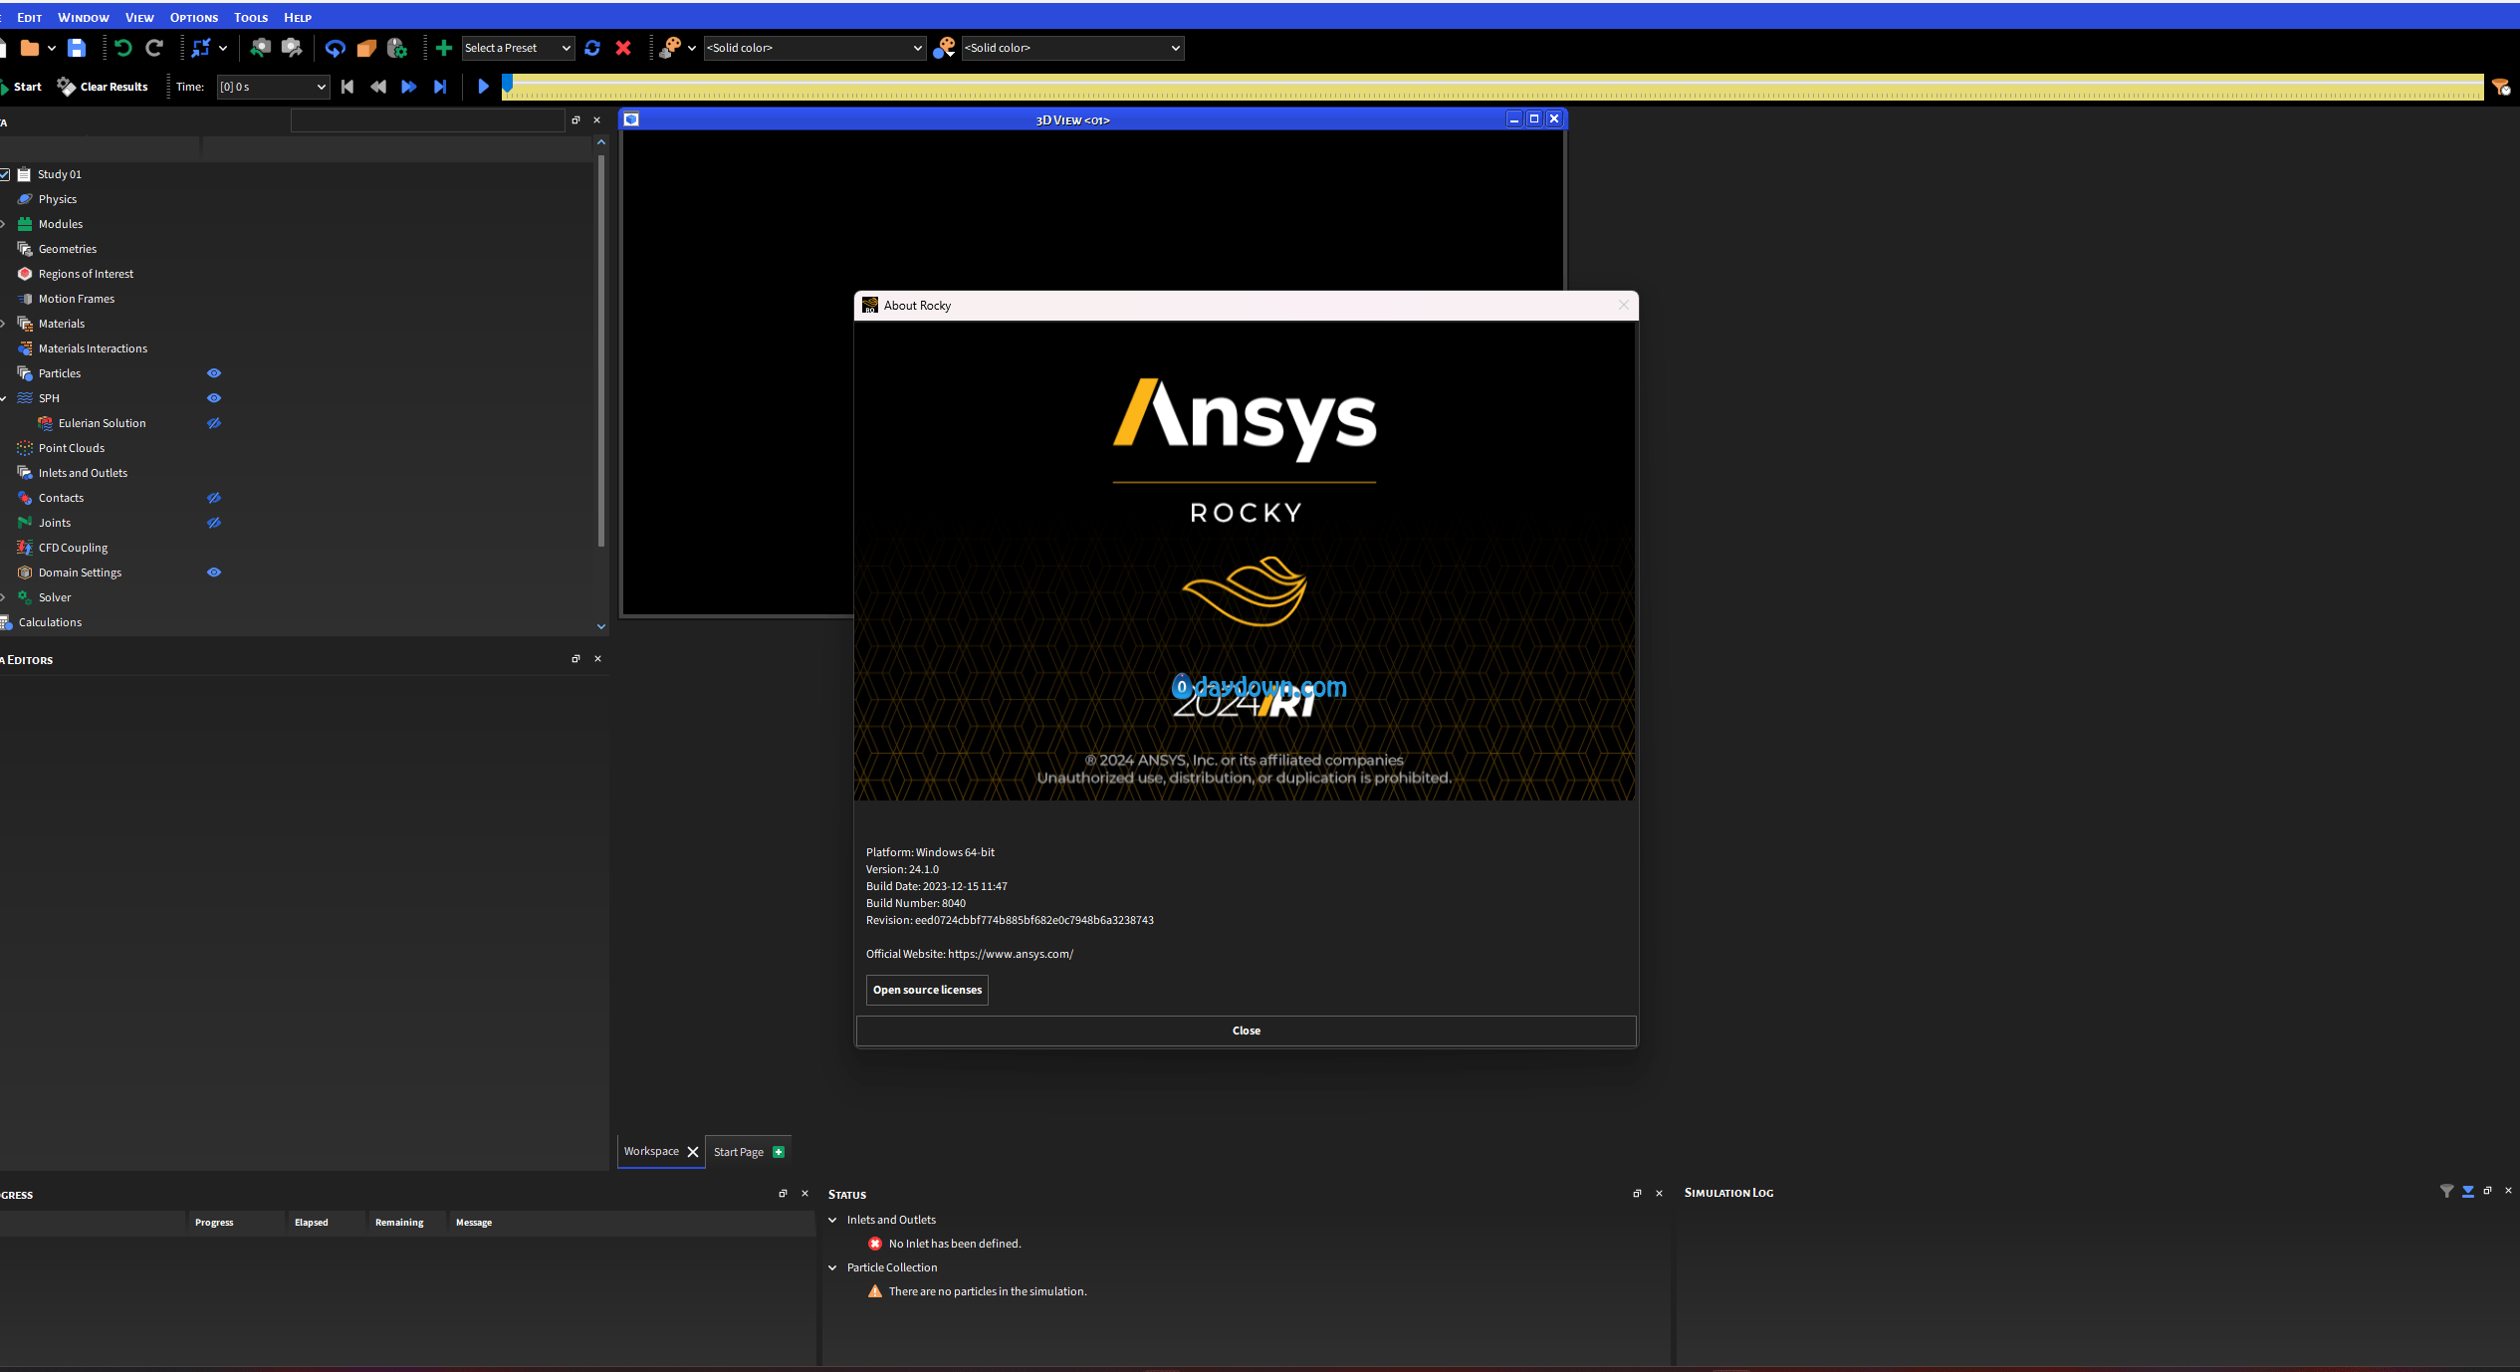Toggle Study 01 checkbox
Image resolution: width=2520 pixels, height=1372 pixels.
(x=5, y=174)
